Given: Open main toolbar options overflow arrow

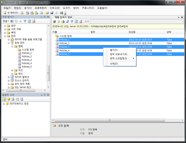Looking at the screenshot, I should pyautogui.click(x=65, y=13).
